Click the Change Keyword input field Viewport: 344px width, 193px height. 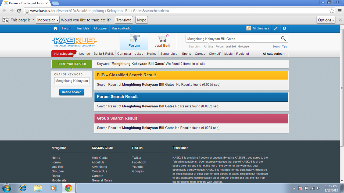tap(72, 81)
